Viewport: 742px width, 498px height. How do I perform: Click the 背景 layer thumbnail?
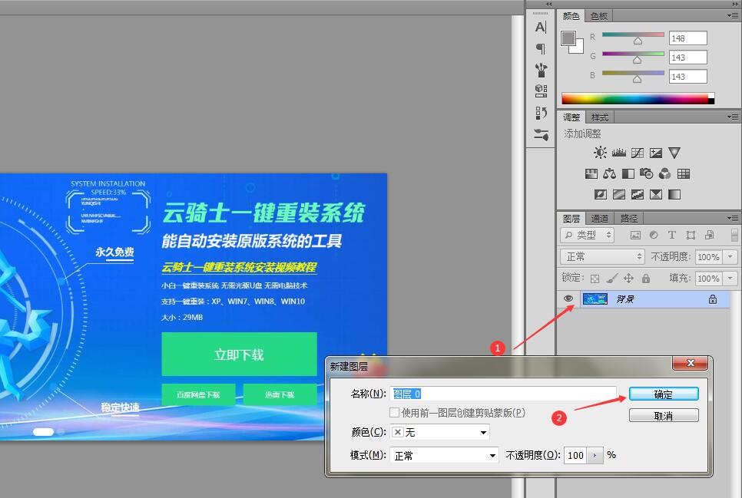(x=595, y=298)
